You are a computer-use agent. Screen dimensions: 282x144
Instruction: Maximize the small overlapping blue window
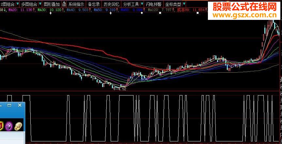tap(9, 105)
